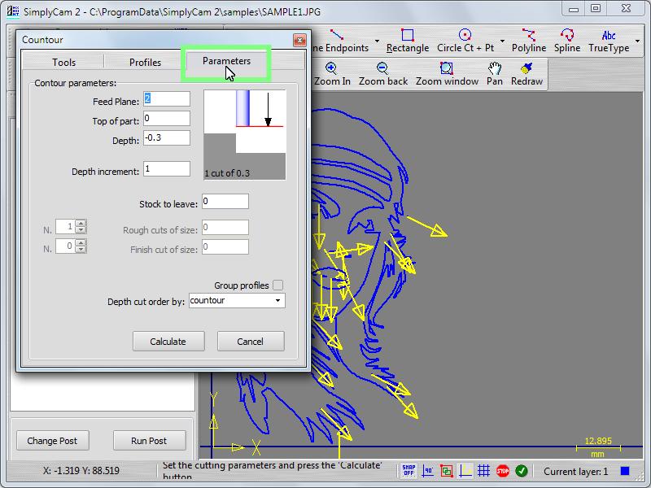Screen dimensions: 651x488
Task: Toggle the SNAP OFF status bar icon
Action: click(409, 471)
